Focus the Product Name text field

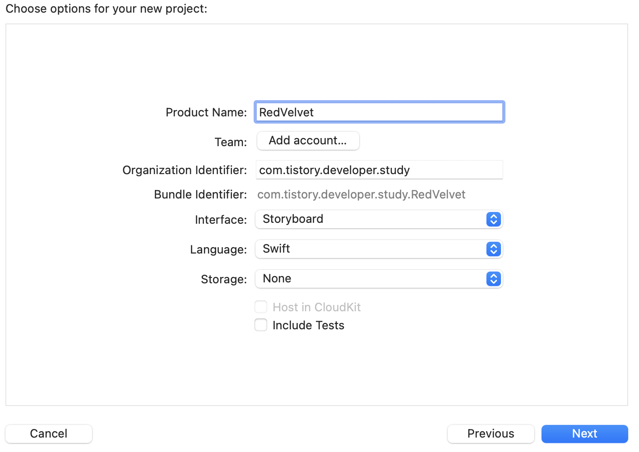[x=379, y=112]
